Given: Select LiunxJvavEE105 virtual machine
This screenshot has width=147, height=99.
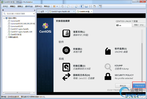Looking at the screenshot, I should pos(17,26).
